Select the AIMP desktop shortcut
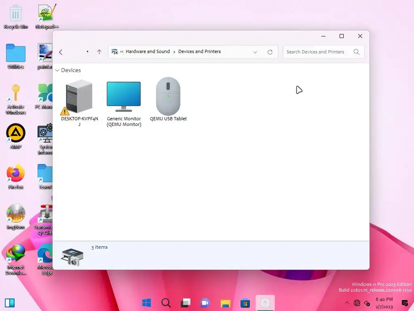Viewport: 414px width, 311px height. pyautogui.click(x=16, y=136)
